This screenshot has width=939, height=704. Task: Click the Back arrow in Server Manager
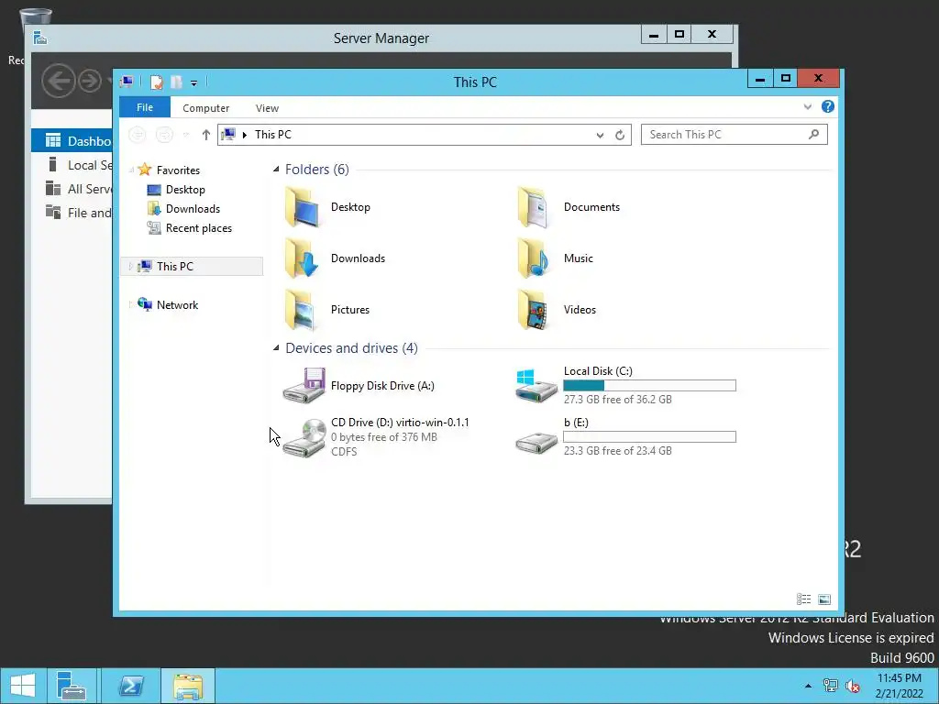(x=59, y=81)
